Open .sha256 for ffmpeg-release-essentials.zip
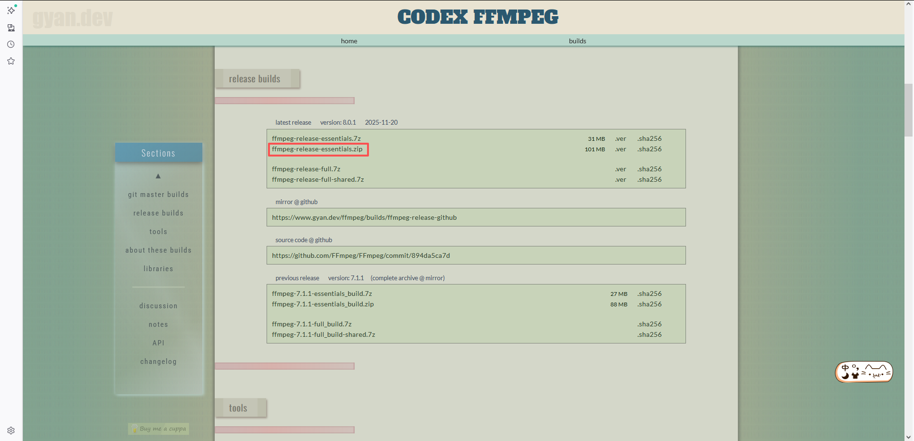The height and width of the screenshot is (441, 914). coord(649,149)
